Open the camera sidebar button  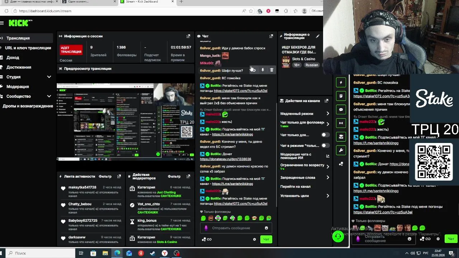[341, 137]
